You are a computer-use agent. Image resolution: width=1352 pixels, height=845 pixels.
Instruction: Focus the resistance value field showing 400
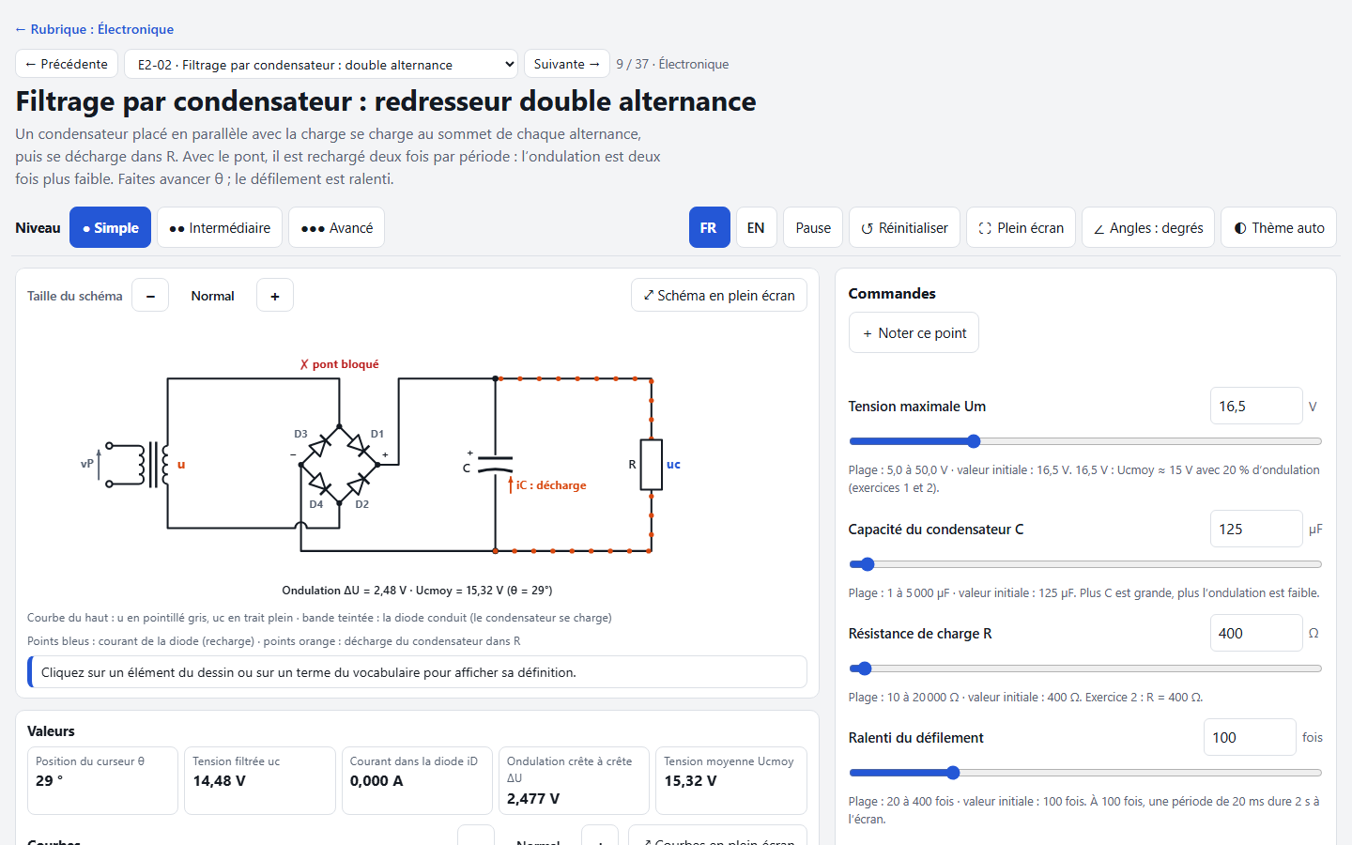pyautogui.click(x=1256, y=633)
